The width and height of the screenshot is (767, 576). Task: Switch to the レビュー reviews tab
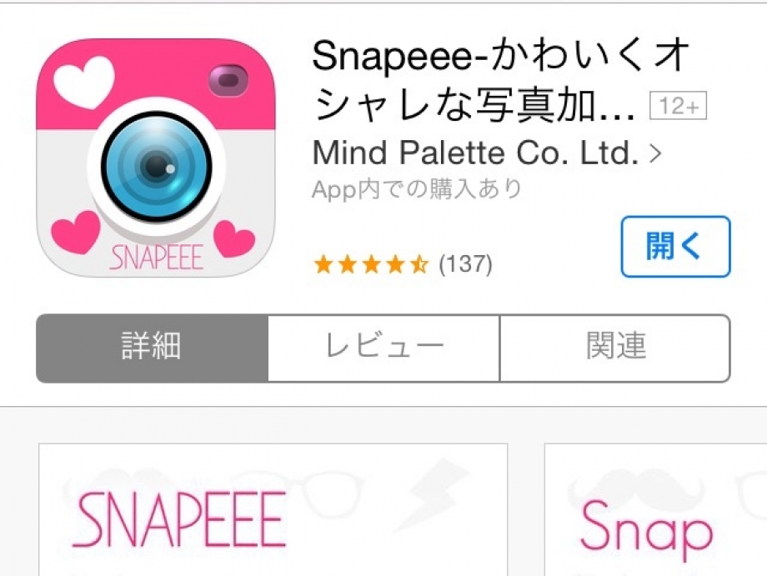(384, 348)
